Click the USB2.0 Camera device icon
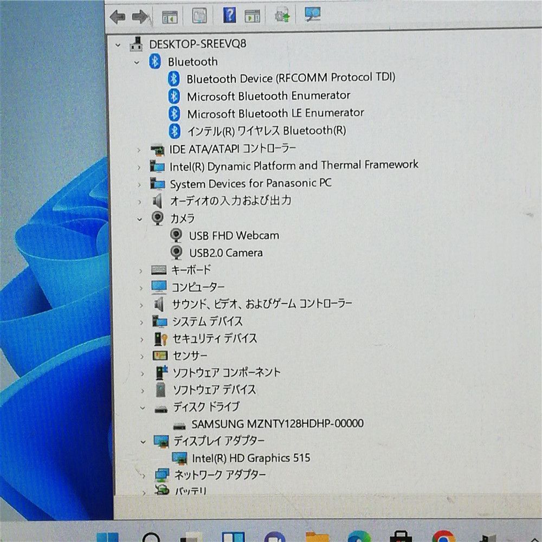Screen dimensions: 542x542 click(x=177, y=253)
